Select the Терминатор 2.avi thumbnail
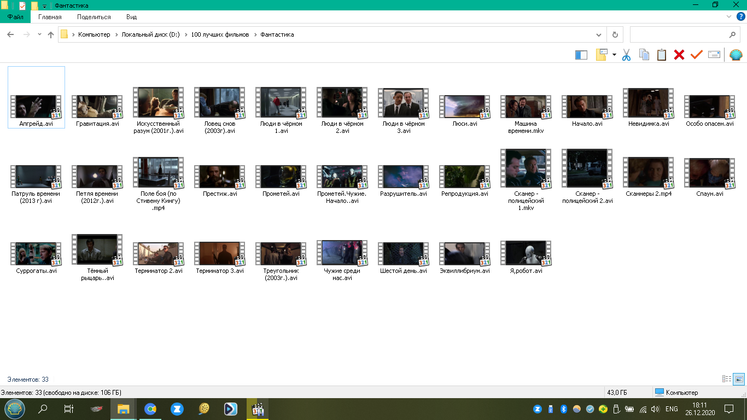This screenshot has height=420, width=747. pos(159,258)
